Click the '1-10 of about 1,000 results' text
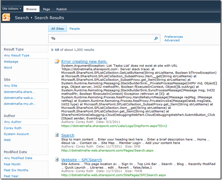 pyautogui.click(x=73, y=50)
